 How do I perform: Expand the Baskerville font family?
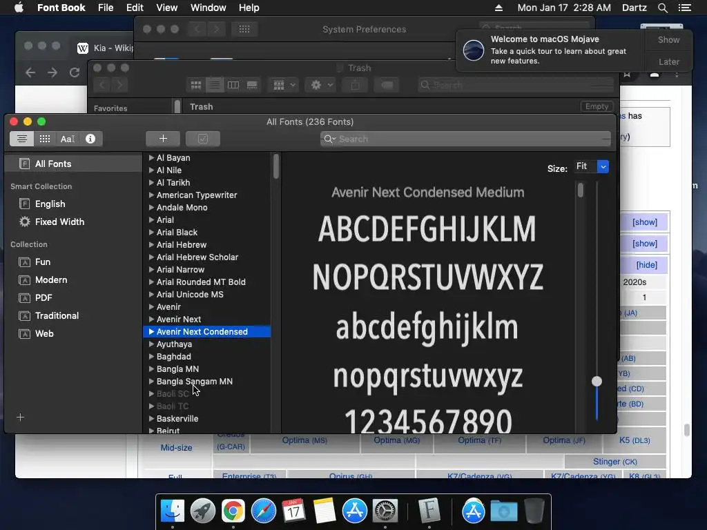point(151,419)
